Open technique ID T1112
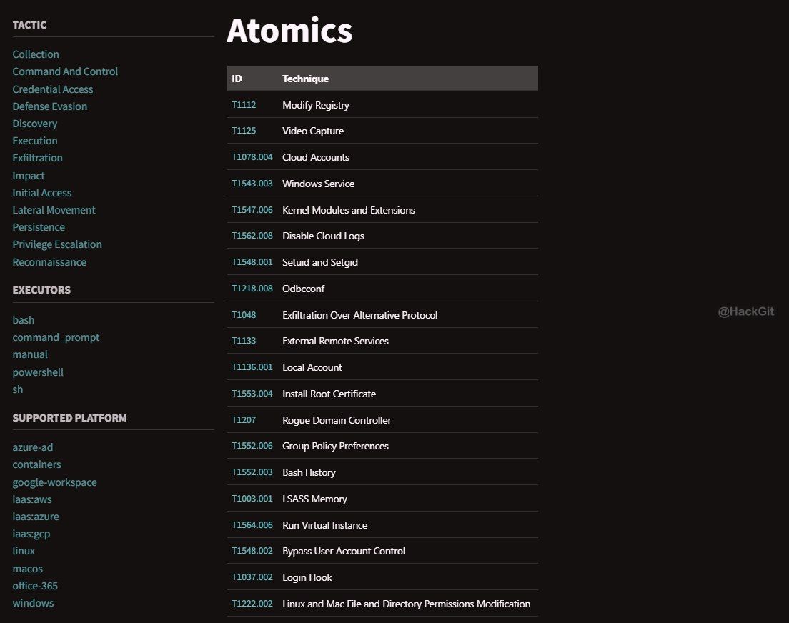The height and width of the screenshot is (623, 789). click(x=244, y=105)
